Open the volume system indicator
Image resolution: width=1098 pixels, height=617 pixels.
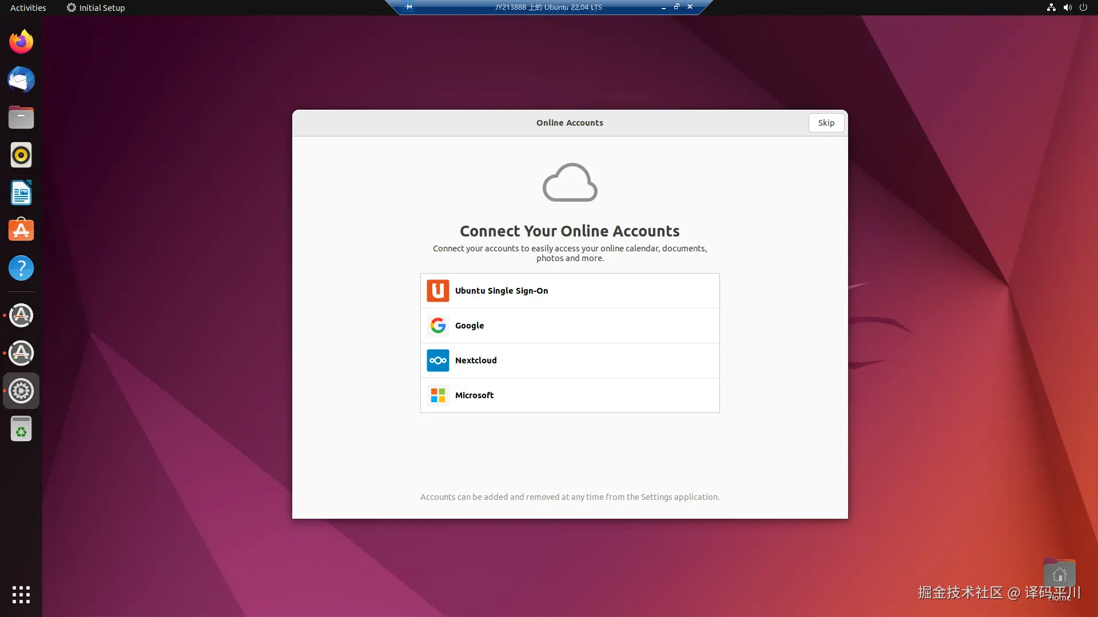tap(1067, 7)
